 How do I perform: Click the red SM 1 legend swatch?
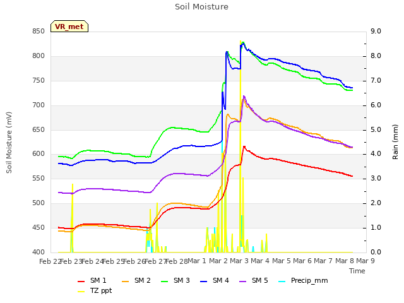[81, 282]
